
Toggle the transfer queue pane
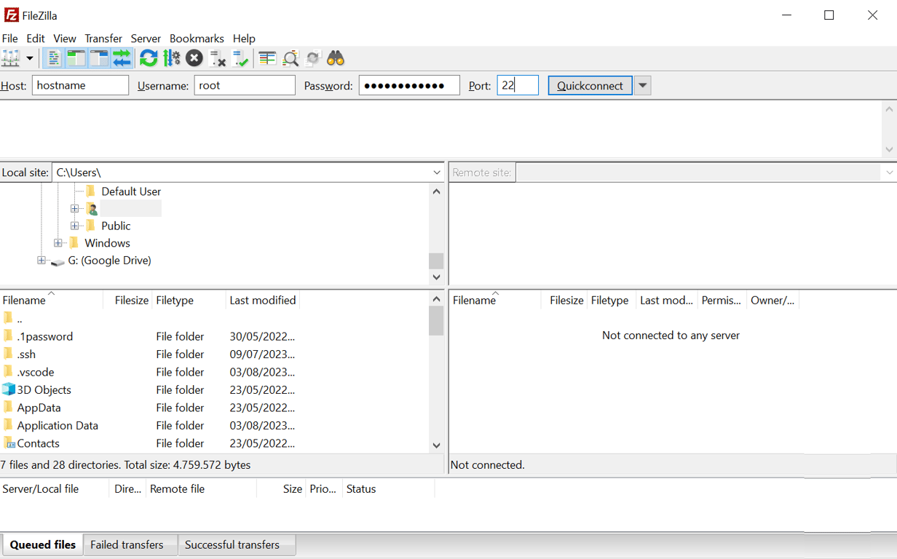coord(121,58)
